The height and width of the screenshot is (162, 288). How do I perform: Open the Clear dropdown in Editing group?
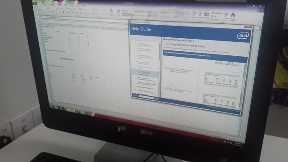[x=216, y=19]
